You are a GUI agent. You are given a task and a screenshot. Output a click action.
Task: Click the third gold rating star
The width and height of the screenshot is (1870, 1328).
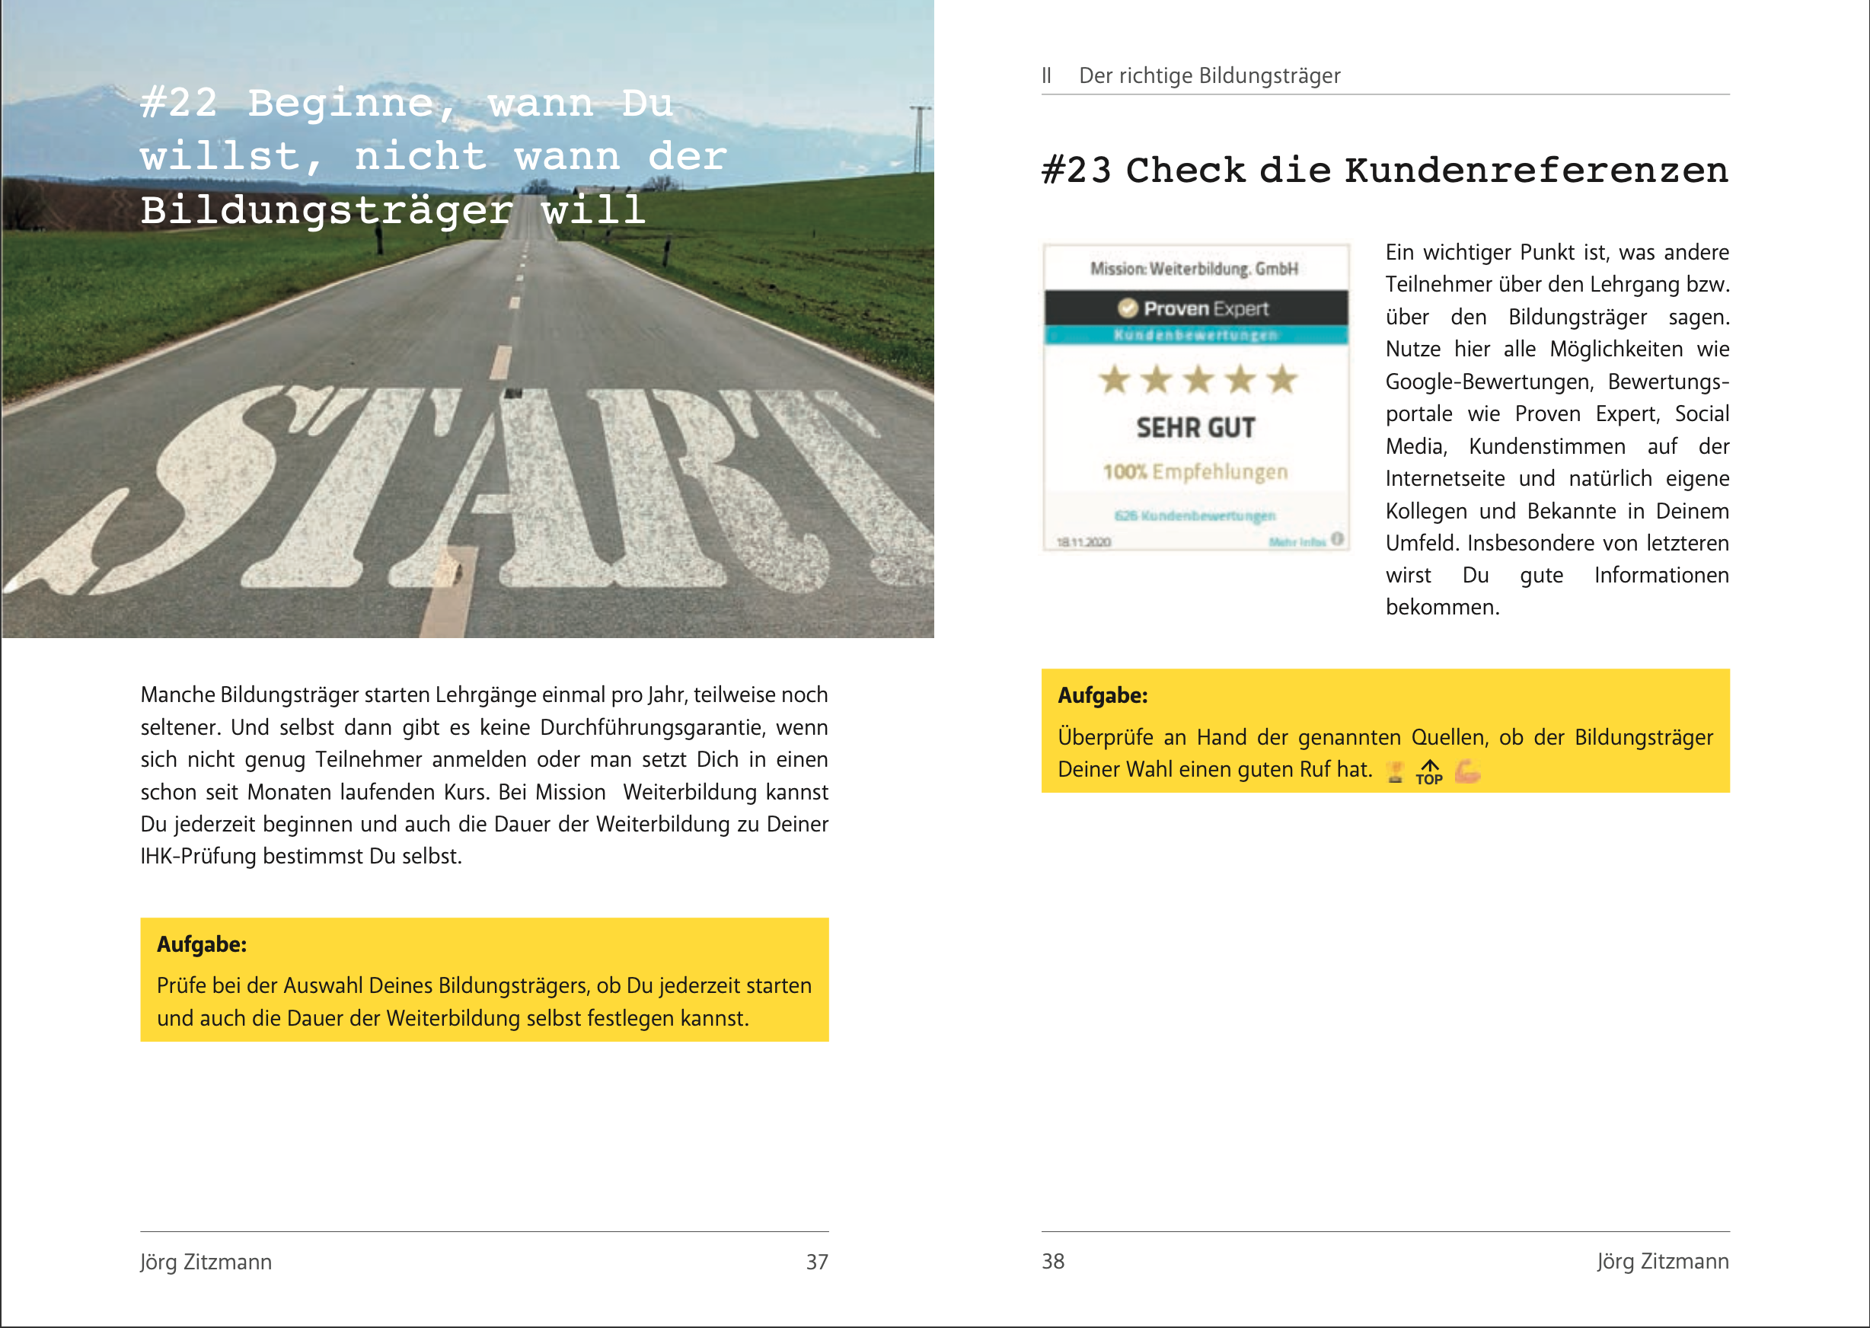coord(1198,379)
